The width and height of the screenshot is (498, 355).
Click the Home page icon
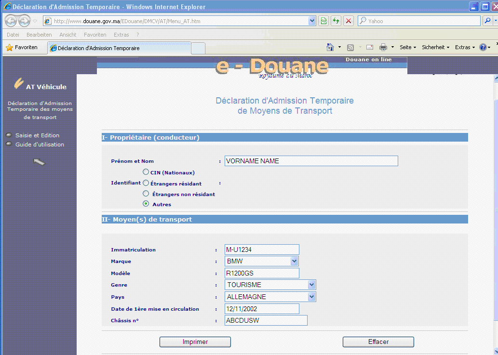[330, 47]
